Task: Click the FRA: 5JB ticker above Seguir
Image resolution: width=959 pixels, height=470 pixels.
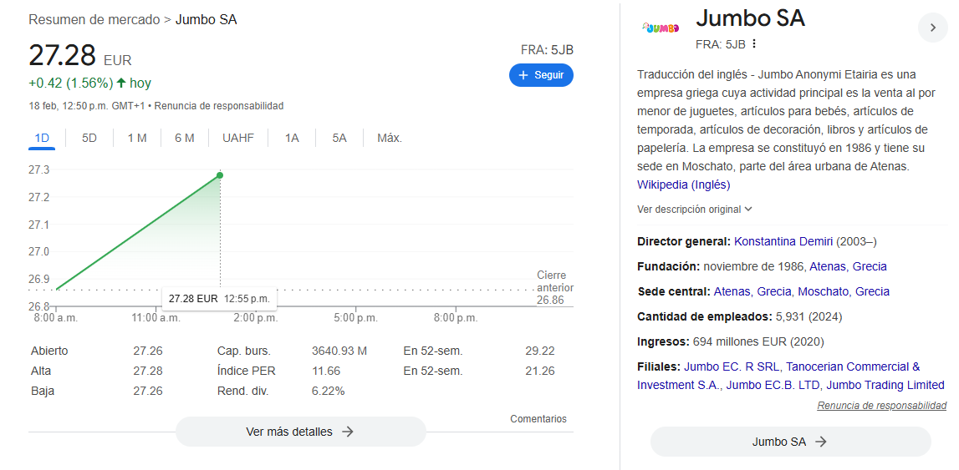Action: [x=547, y=50]
